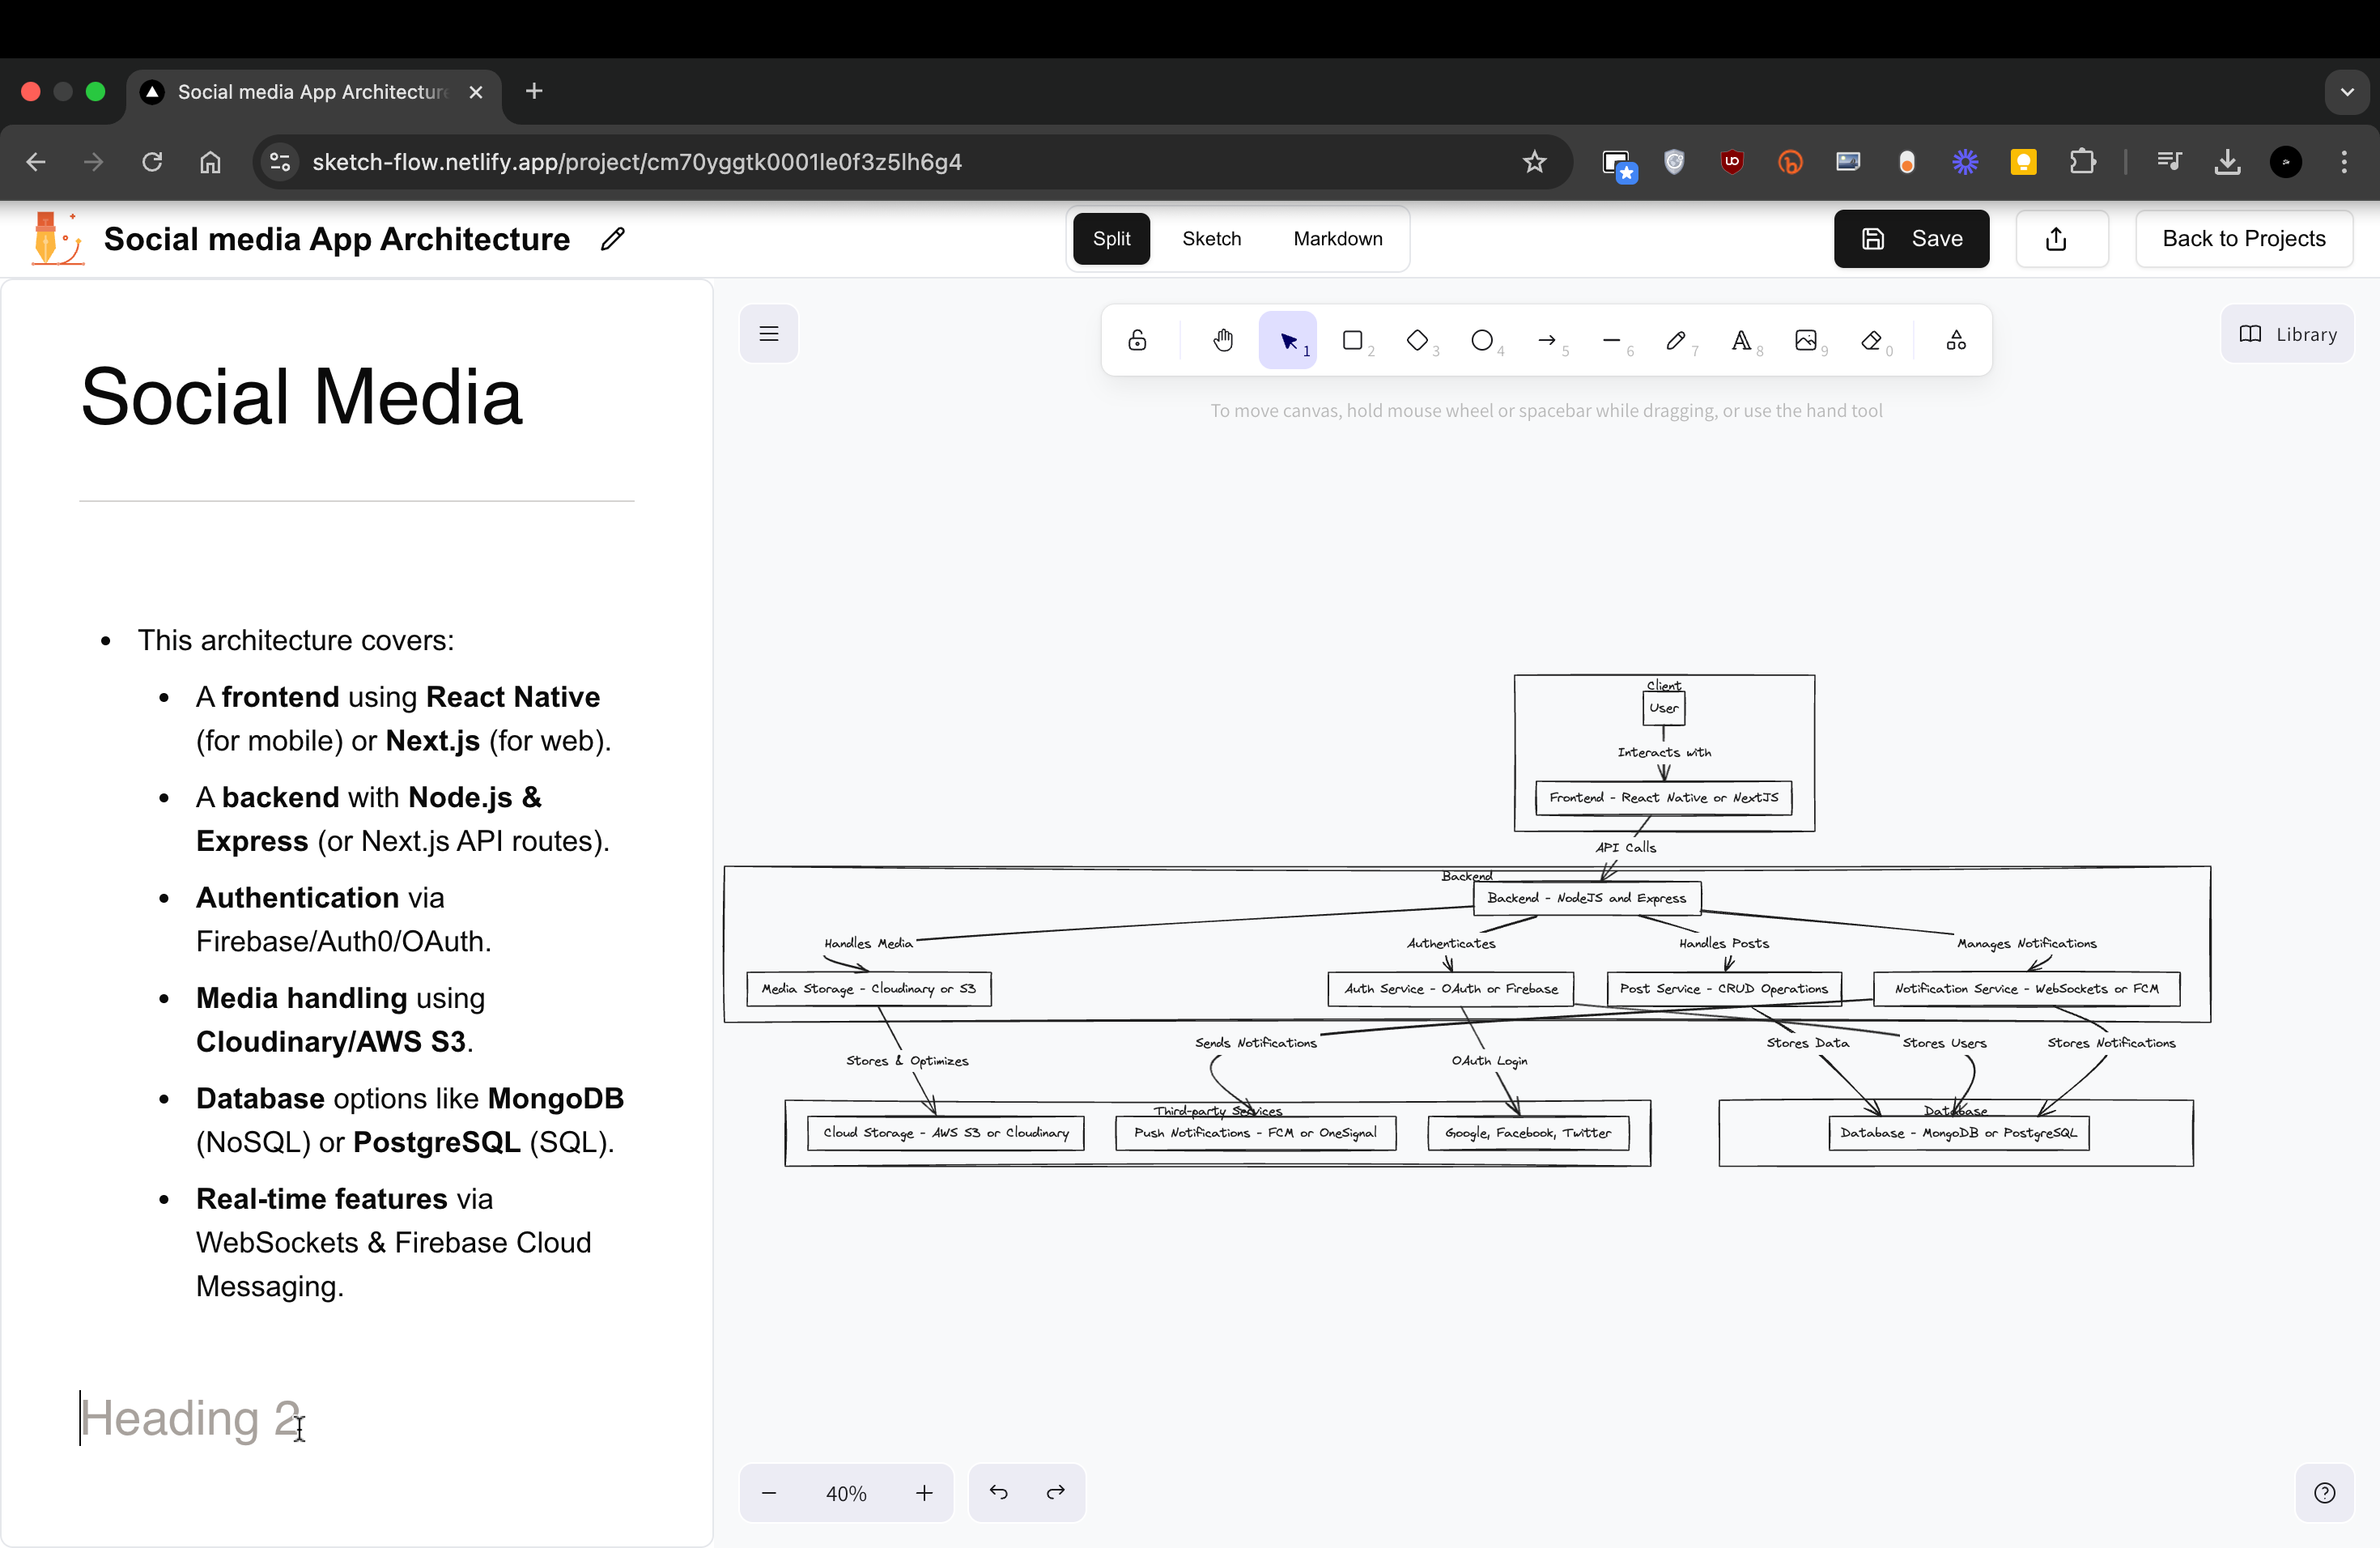The image size is (2380, 1548).
Task: Select the Database - MongoDB or PostgreSQL node
Action: (x=1958, y=1133)
